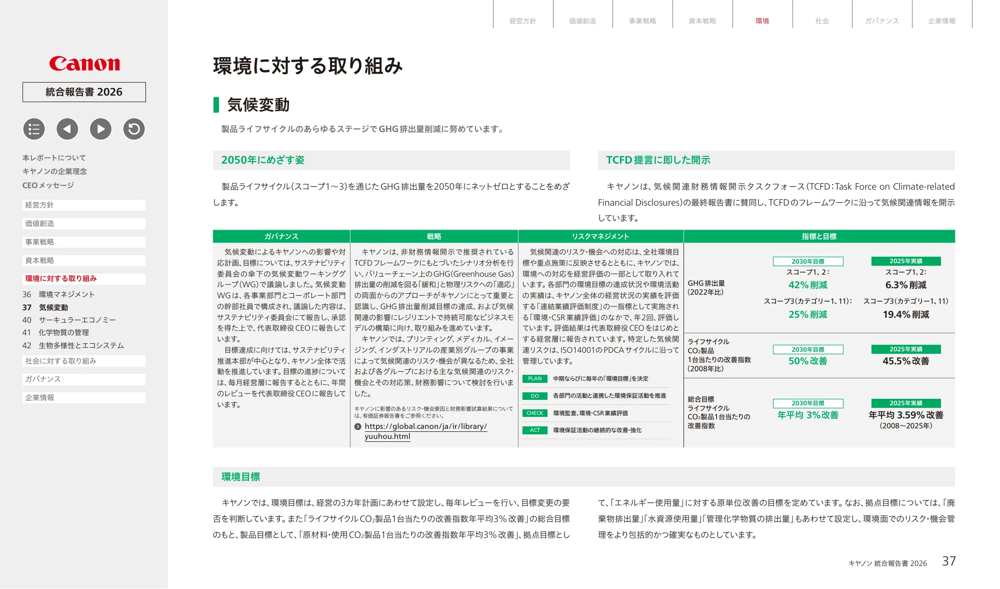Go to page 41 化学物質の管理
This screenshot has height=589, width=1000.
pos(55,332)
